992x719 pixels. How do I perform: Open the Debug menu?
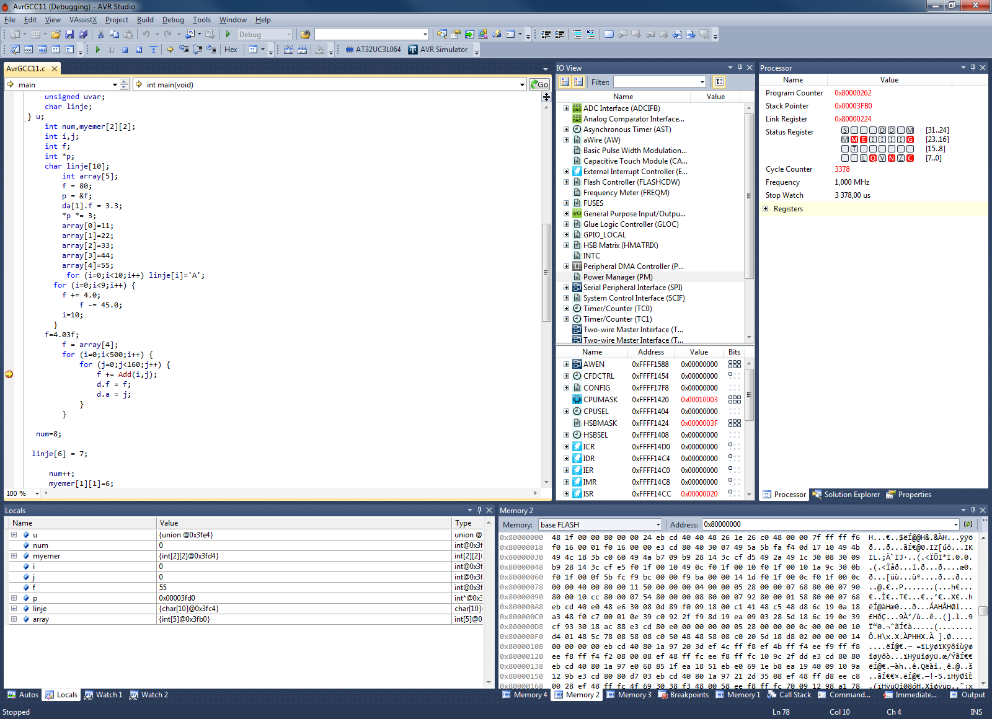(x=173, y=20)
